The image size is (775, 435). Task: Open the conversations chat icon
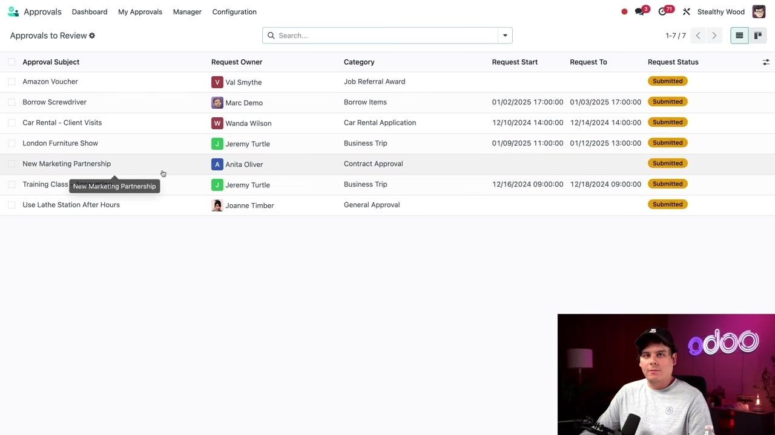(x=639, y=11)
